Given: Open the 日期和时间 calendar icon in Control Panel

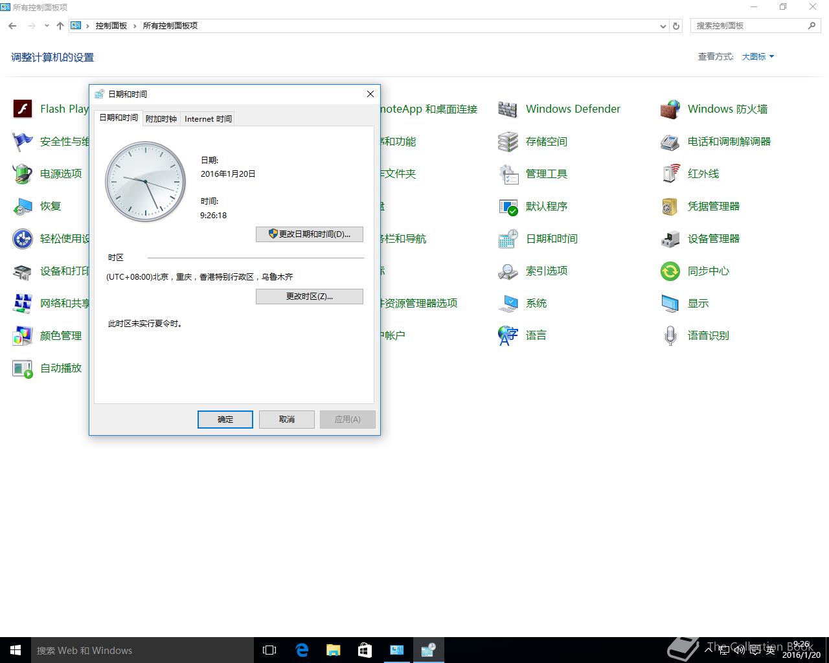Looking at the screenshot, I should click(x=508, y=238).
